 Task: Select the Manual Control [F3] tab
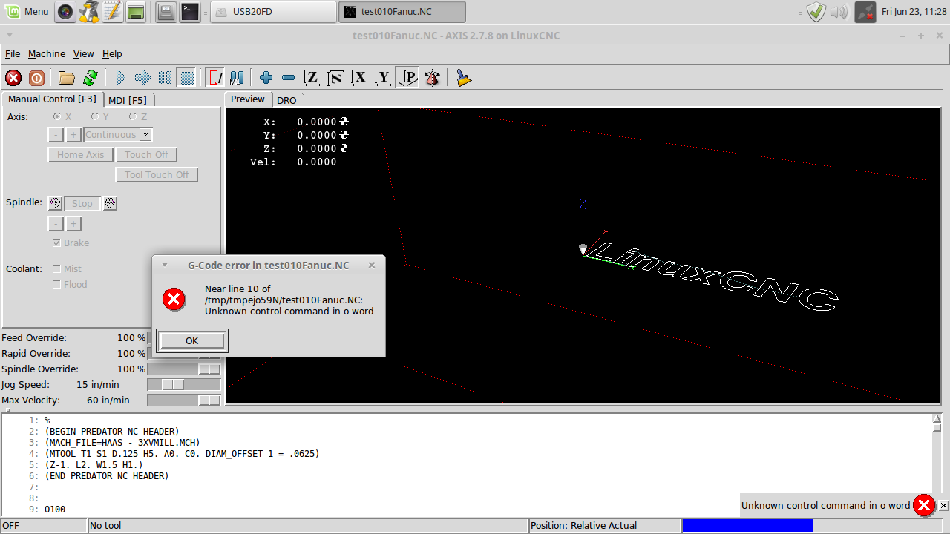[x=52, y=99]
